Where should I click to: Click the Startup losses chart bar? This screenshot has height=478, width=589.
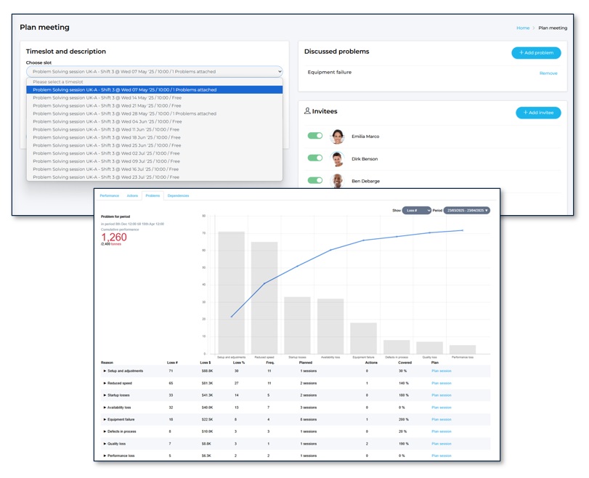(x=297, y=325)
